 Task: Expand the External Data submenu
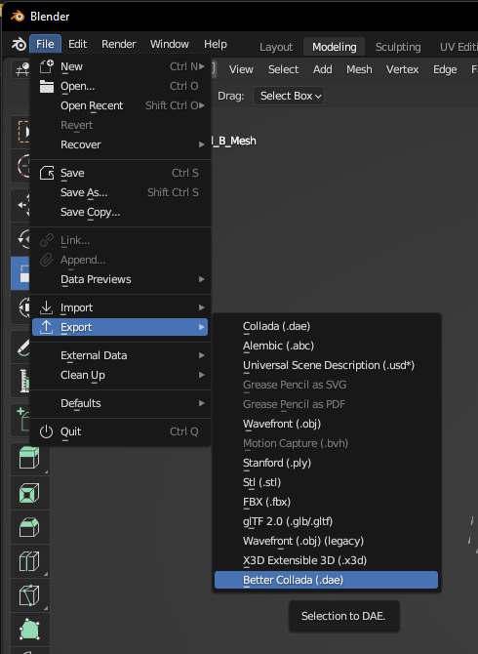point(120,355)
